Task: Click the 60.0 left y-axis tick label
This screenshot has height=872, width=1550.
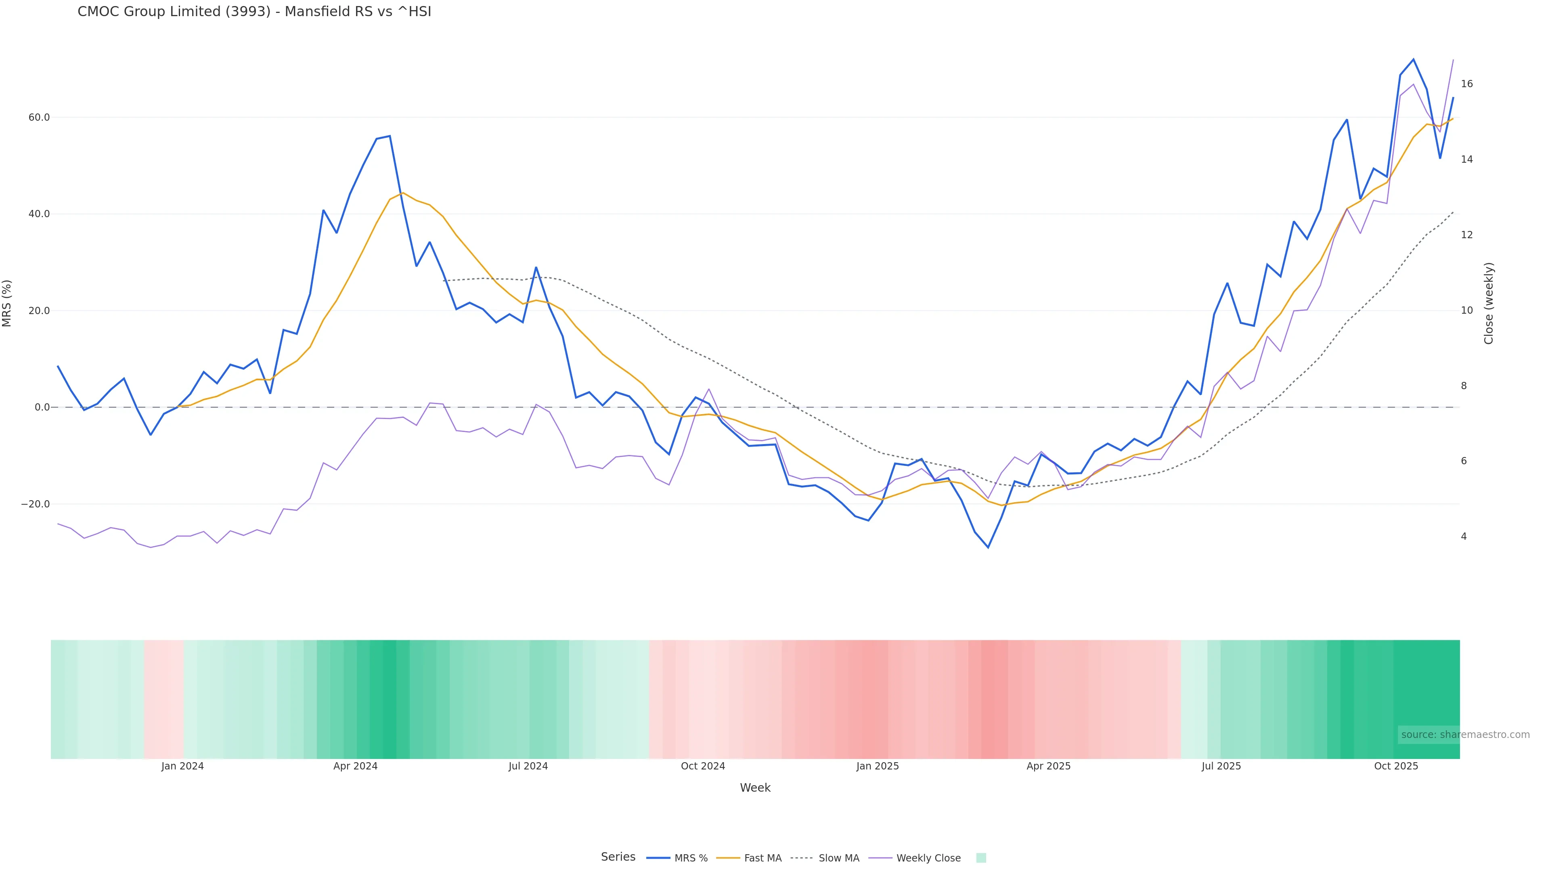Action: click(x=38, y=117)
